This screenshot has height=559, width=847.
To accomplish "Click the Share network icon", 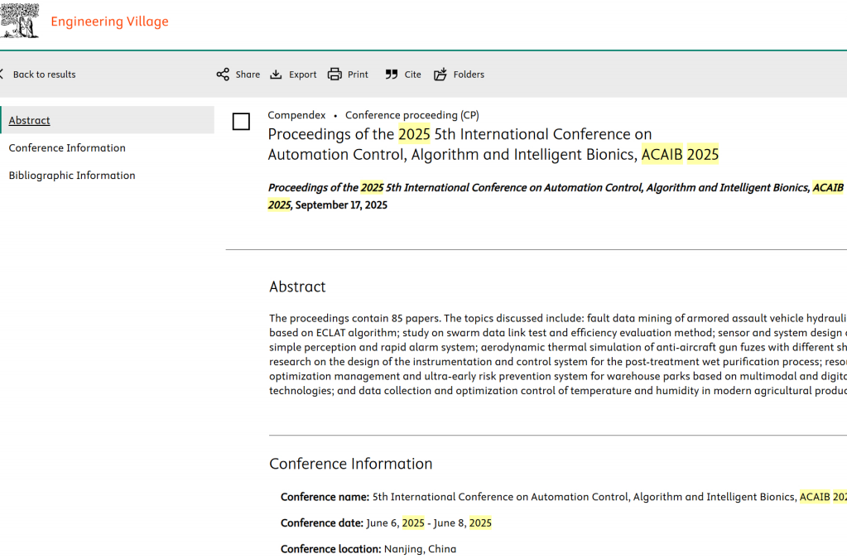I will (223, 75).
